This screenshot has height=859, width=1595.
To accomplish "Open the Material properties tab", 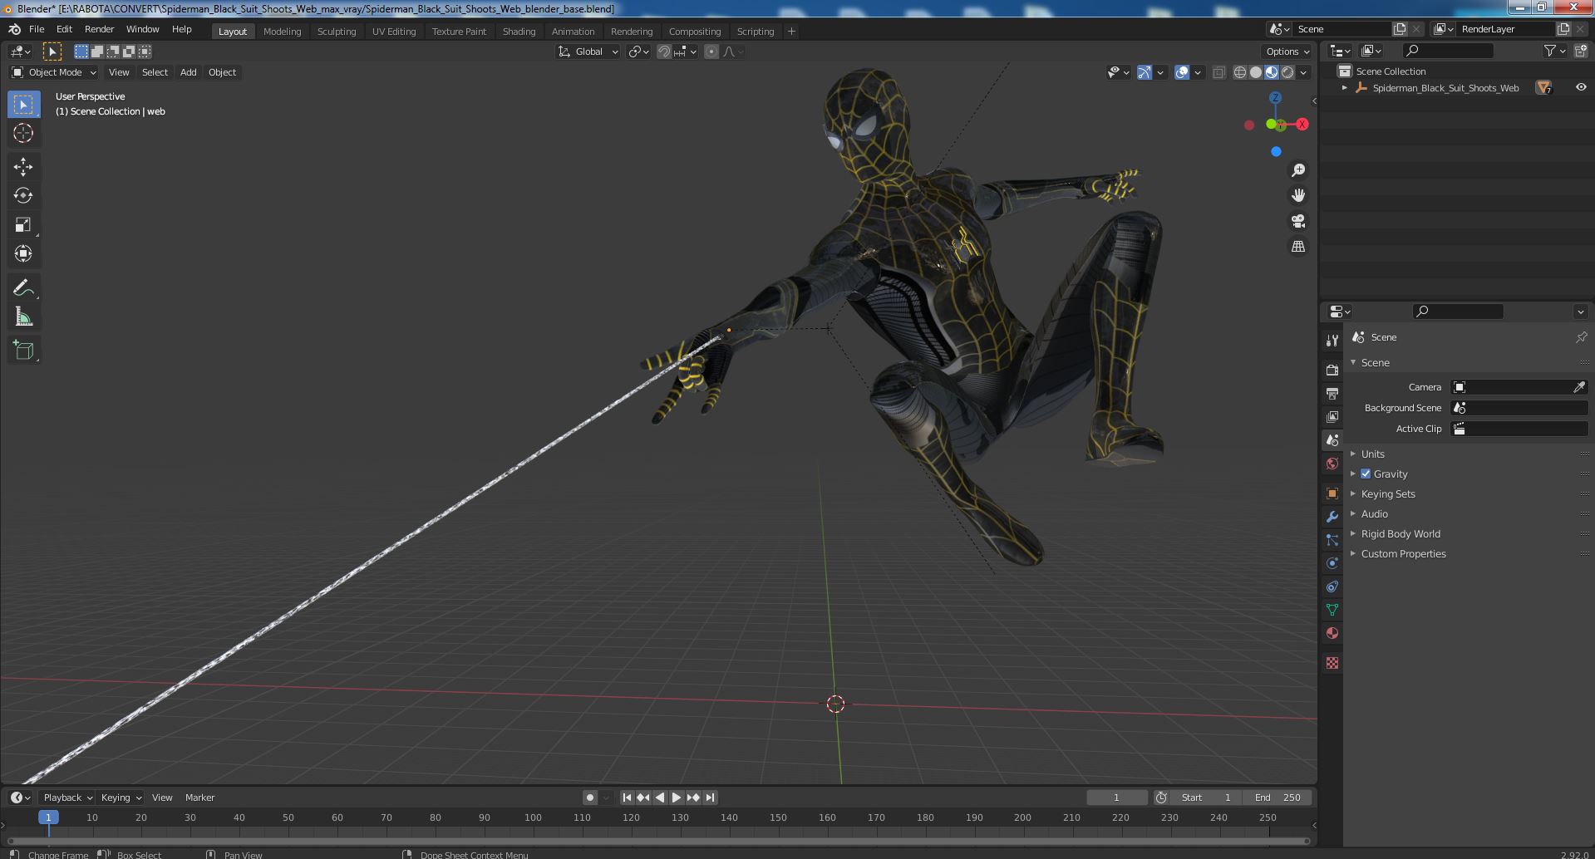I will (x=1332, y=633).
